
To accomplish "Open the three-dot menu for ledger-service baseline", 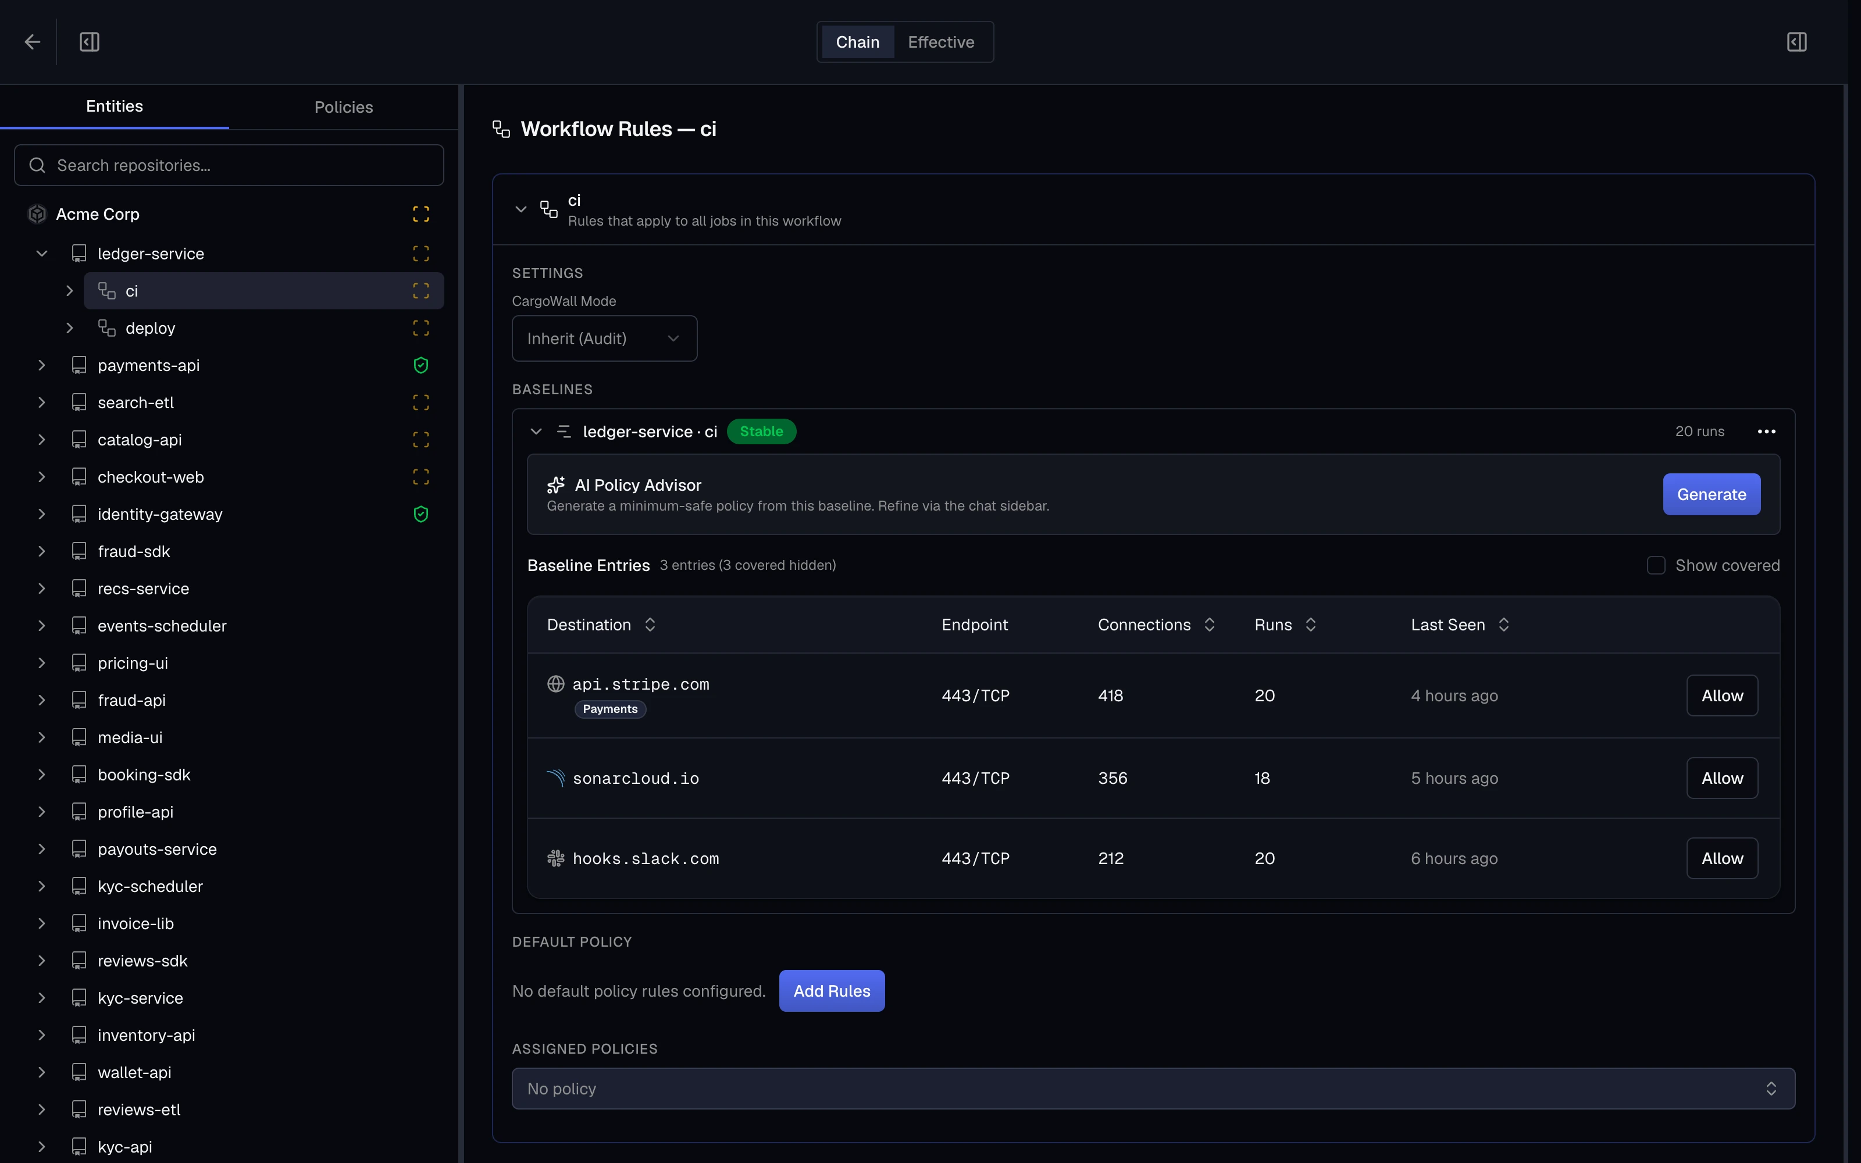I will pos(1766,431).
